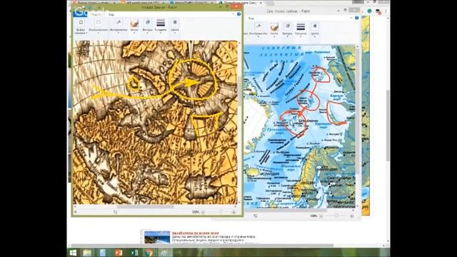The image size is (457, 257).
Task: Zoom in button in Новая Земля Paint
Action: click(233, 212)
